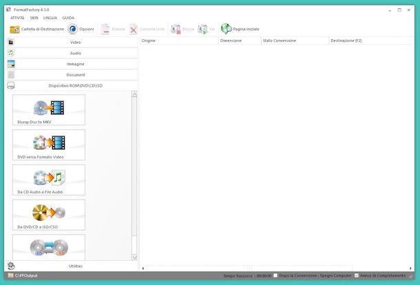Viewport: 420px width, 285px height.
Task: Click the sidebar scroll up arrow
Action: pos(134,94)
